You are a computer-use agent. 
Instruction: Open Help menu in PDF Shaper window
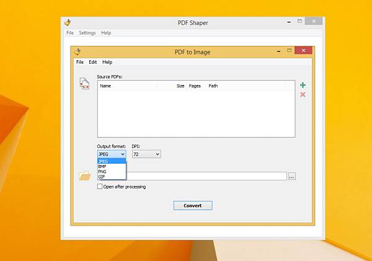coord(106,33)
